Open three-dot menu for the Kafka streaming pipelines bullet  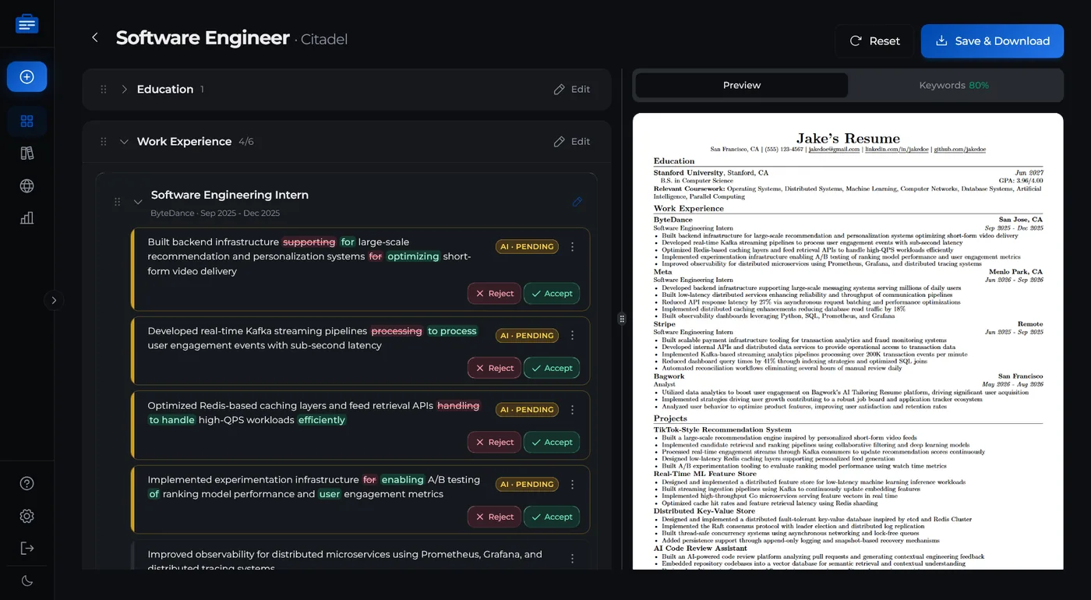coord(572,336)
